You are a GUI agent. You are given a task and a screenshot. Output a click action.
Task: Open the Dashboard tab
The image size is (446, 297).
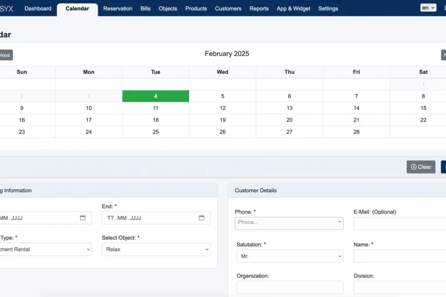pyautogui.click(x=38, y=9)
